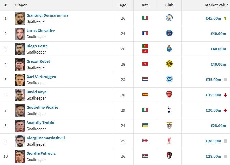This screenshot has width=230, height=165.
Task: Sort table by Age column header
Action: point(123,5)
